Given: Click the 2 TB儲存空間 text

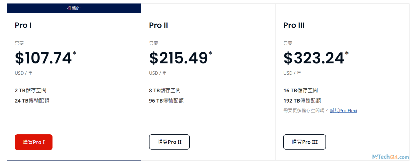Looking at the screenshot, I should coord(30,90).
